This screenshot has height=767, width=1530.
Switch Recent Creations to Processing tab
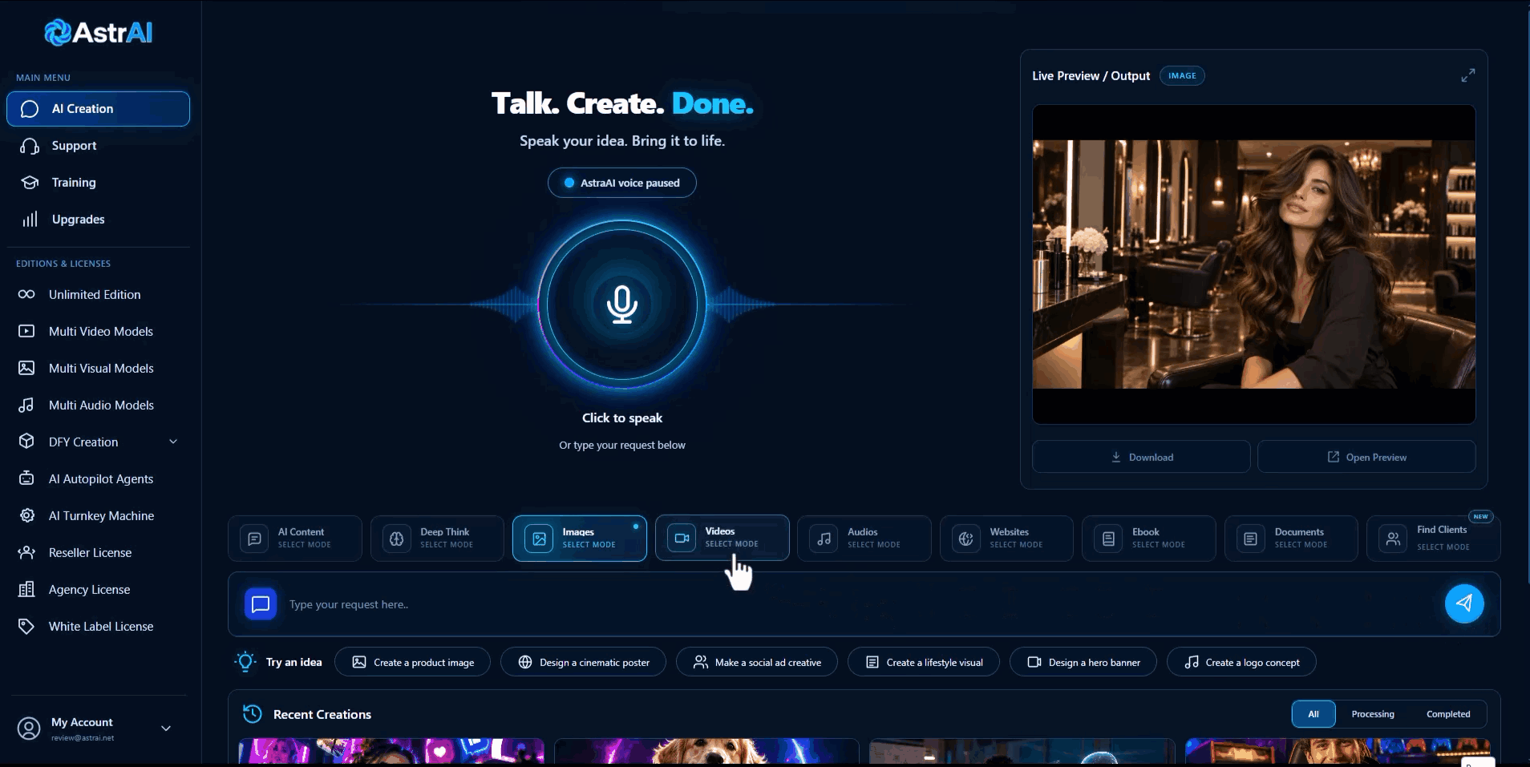[1373, 714]
